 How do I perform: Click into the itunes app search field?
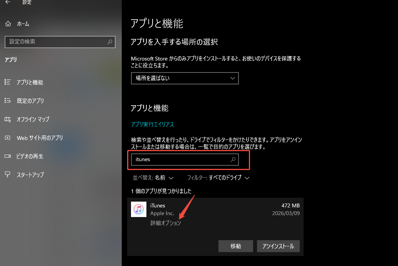185,160
